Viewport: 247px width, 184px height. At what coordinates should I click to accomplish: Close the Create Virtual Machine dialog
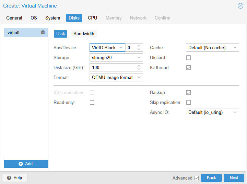(240, 6)
